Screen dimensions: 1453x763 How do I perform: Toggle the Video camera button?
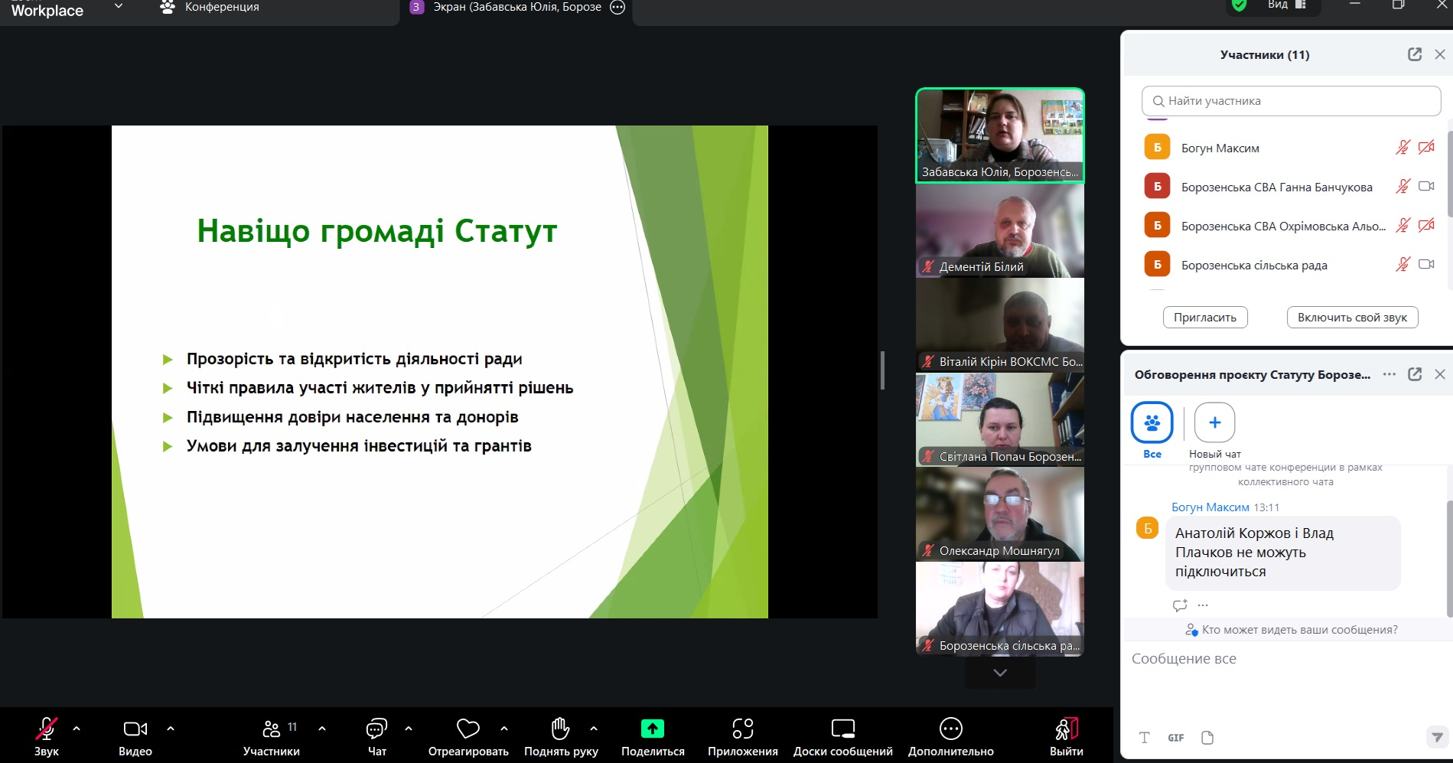coord(135,729)
